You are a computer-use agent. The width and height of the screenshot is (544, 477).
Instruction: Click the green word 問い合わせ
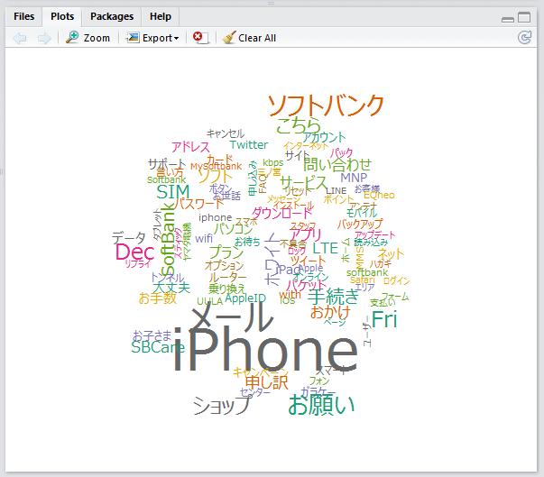pos(337,165)
